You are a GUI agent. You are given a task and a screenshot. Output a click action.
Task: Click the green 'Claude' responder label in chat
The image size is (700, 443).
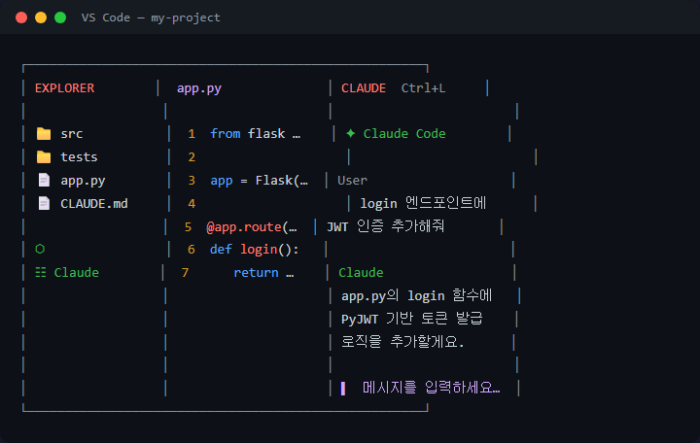[361, 272]
